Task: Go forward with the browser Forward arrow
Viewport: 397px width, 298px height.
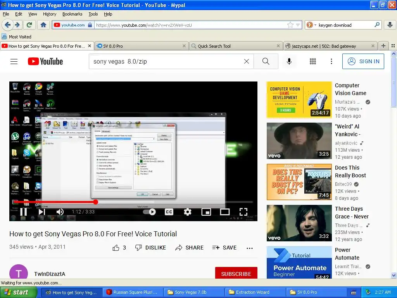Action: (17, 25)
